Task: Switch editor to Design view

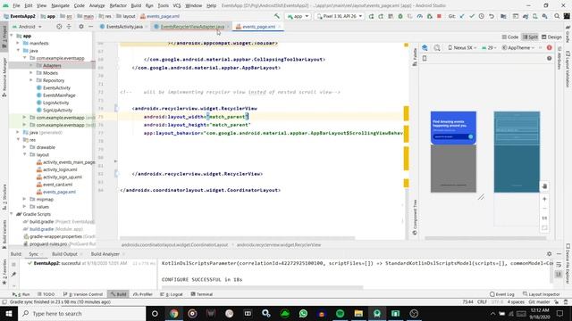Action: click(x=551, y=37)
